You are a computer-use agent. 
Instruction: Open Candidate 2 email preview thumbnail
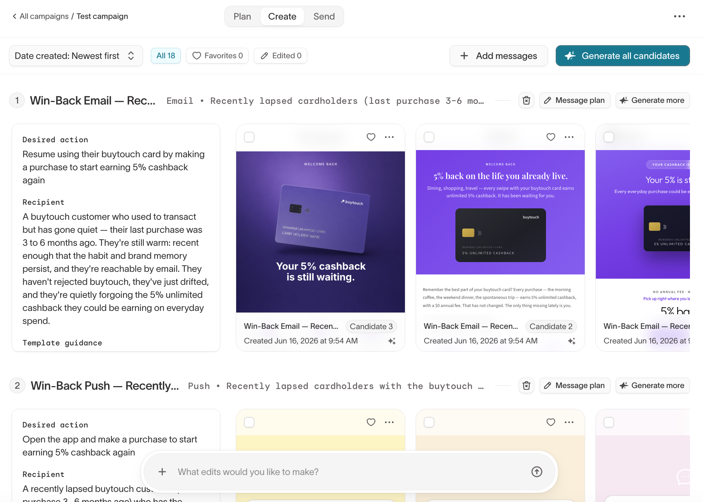[500, 231]
